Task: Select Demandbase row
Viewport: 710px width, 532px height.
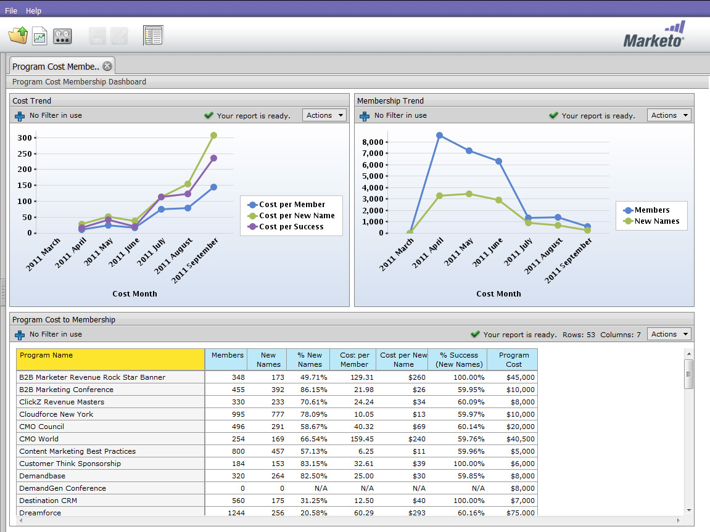Action: (277, 476)
